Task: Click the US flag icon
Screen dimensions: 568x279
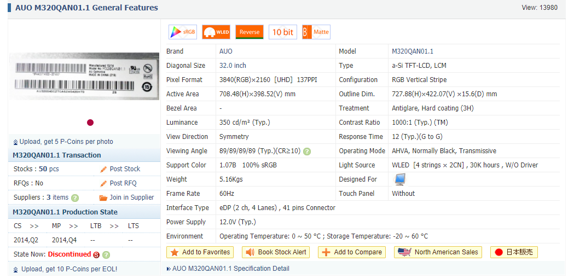Action: [404, 252]
